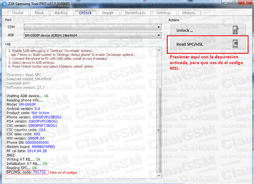Click the log scrollbar down arrow
Image resolution: width=254 pixels, height=184 pixels.
pyautogui.click(x=159, y=176)
